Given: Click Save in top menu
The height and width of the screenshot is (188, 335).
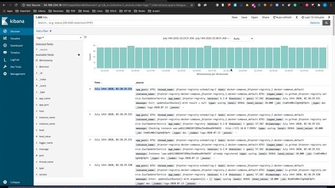Looking at the screenshot, I should (244, 17).
